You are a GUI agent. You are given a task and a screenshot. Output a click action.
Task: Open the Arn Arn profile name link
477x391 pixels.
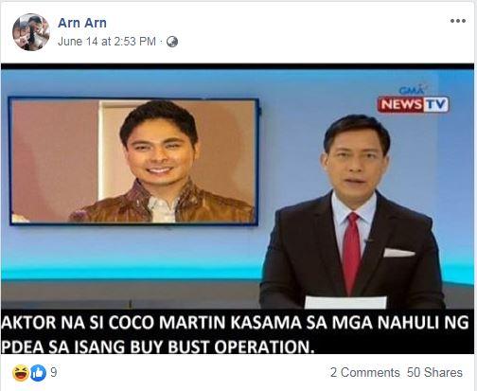(82, 23)
